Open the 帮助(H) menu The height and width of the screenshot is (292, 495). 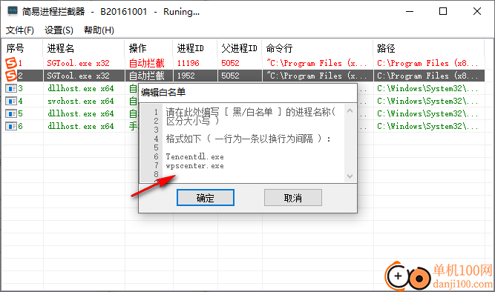pos(99,30)
